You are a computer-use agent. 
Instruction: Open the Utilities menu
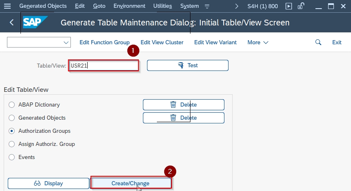click(163, 6)
